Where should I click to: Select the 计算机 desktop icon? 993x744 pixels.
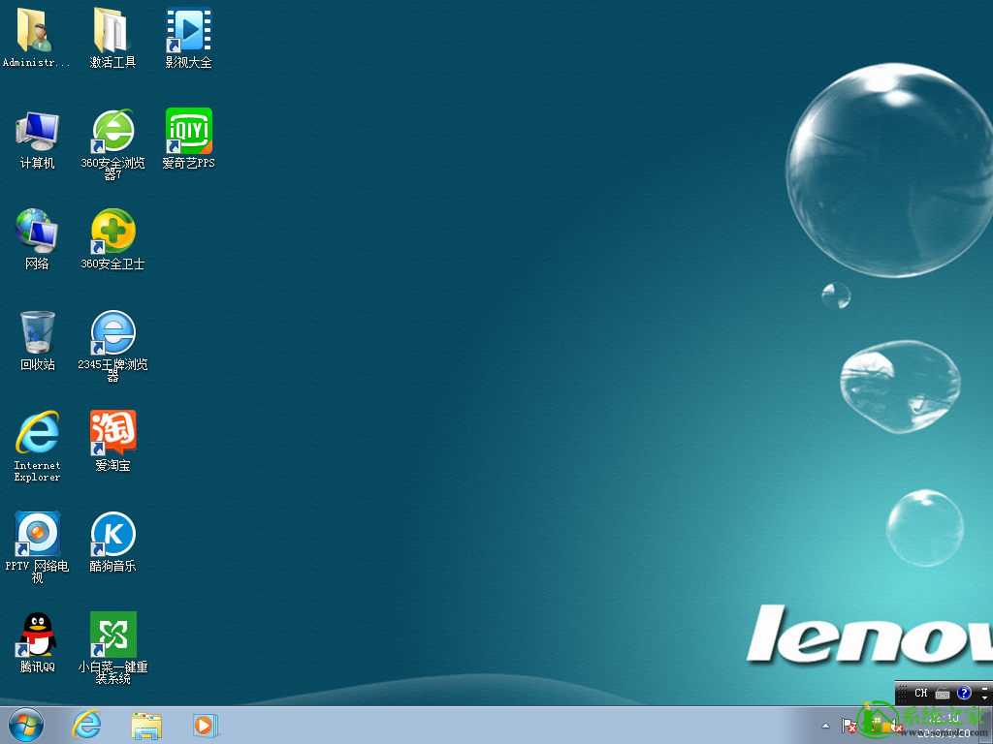point(37,132)
